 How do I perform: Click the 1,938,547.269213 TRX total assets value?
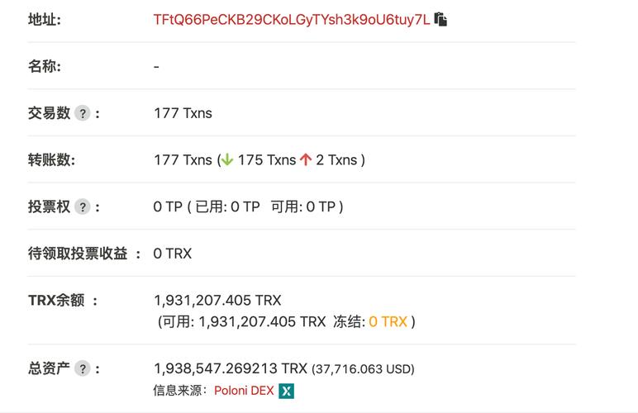(231, 368)
